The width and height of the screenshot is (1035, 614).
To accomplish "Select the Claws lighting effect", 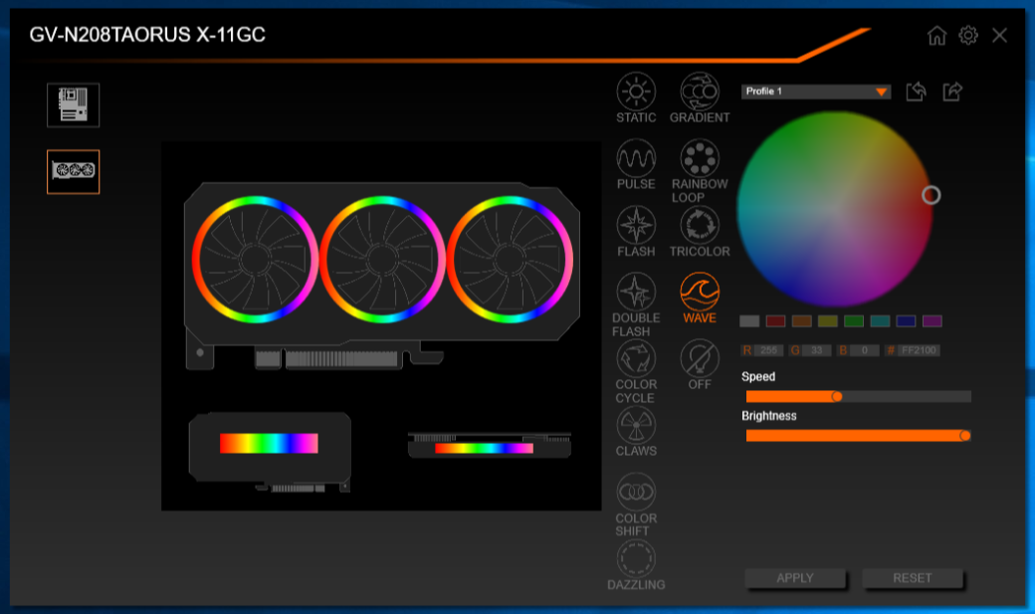I will point(636,425).
